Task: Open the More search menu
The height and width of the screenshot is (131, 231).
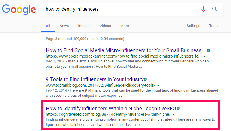Action: [125, 26]
